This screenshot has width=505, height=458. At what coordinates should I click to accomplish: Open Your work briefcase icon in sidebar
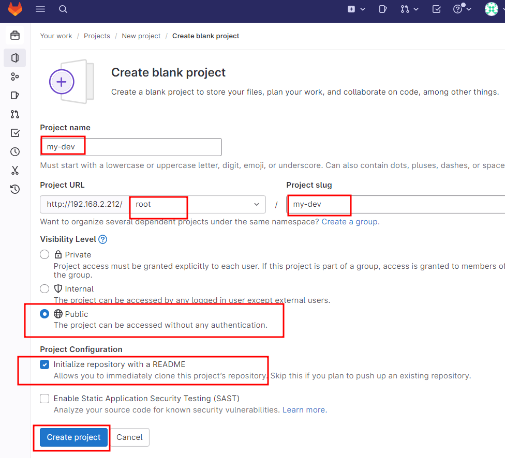[15, 35]
